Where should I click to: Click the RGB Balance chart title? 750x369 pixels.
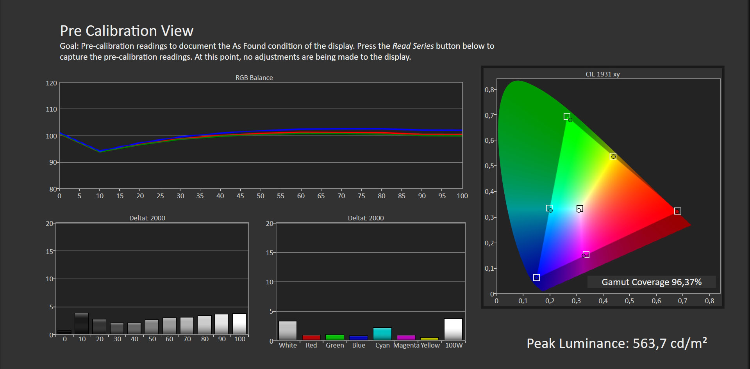click(254, 78)
